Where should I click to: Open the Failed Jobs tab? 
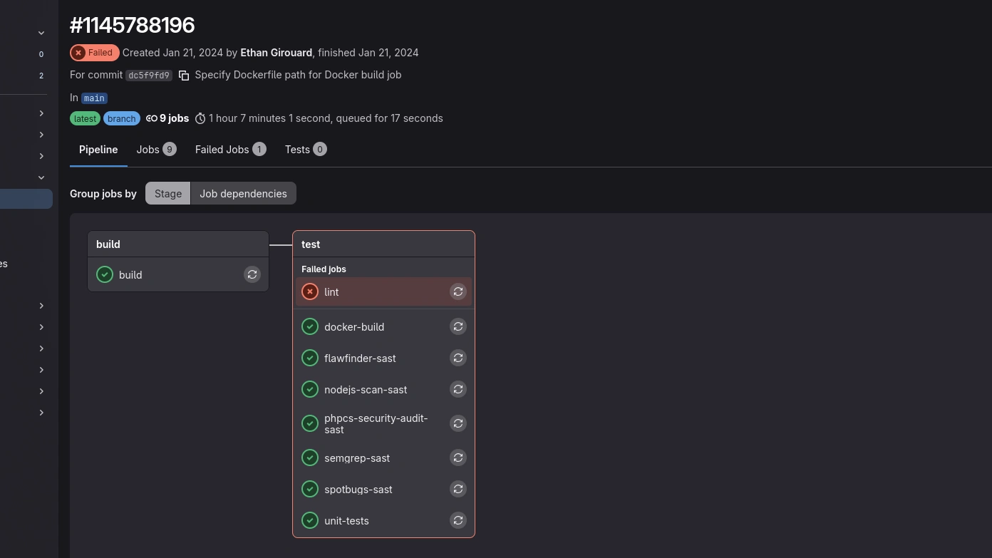point(230,150)
